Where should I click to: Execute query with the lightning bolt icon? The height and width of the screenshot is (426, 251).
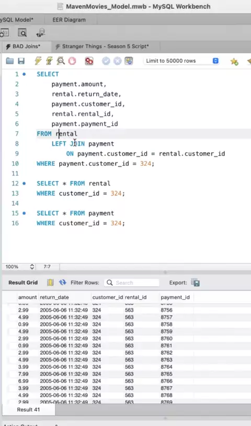coord(38,61)
